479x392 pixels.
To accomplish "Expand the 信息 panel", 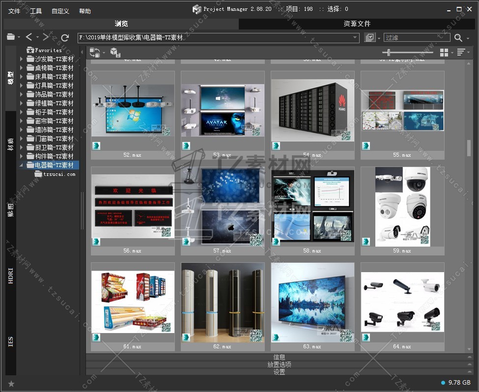I will tap(279, 357).
